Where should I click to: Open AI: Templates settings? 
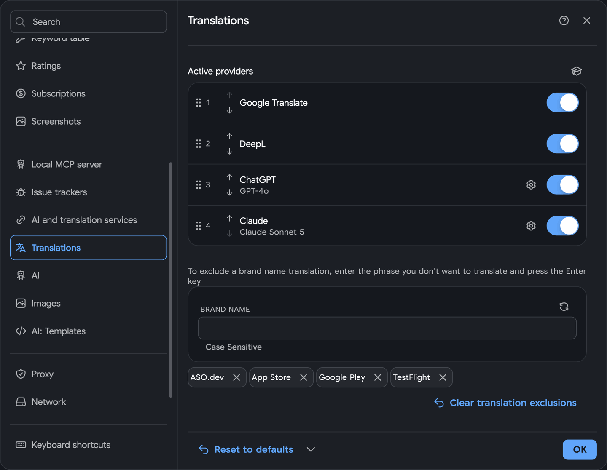pyautogui.click(x=89, y=331)
